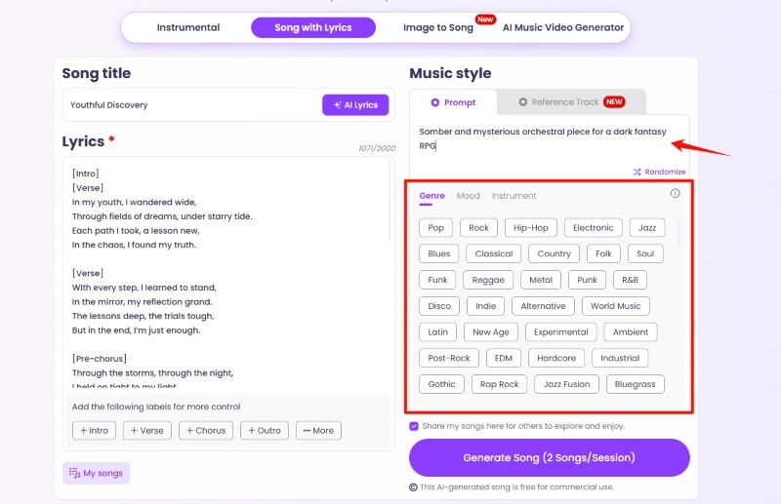Screen dimensions: 781x504
Task: Open More labels options
Action: click(x=318, y=430)
